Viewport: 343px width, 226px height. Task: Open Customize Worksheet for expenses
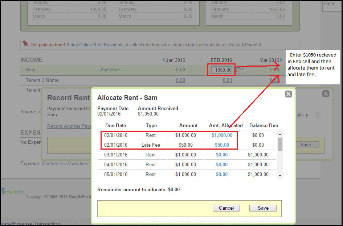(x=65, y=163)
